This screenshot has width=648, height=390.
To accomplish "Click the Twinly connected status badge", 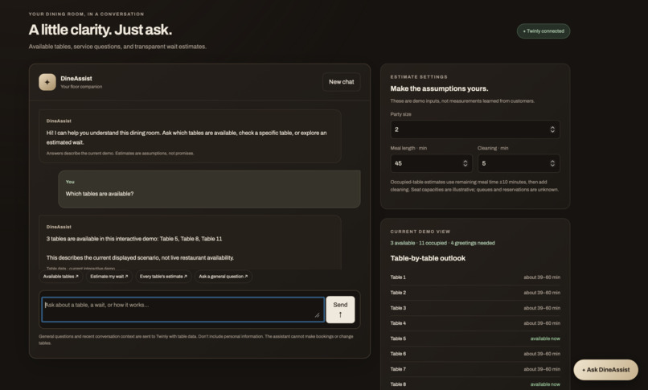I will pyautogui.click(x=543, y=31).
